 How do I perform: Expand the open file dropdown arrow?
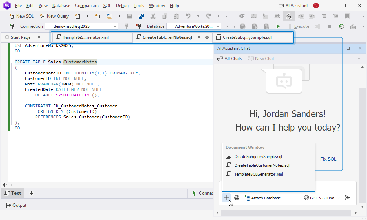coord(119,16)
